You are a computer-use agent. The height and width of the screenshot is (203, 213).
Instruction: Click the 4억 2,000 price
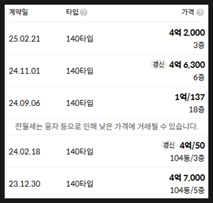click(x=187, y=33)
